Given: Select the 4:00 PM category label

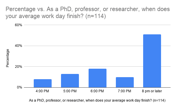Looking at the screenshot, I should [42, 91].
